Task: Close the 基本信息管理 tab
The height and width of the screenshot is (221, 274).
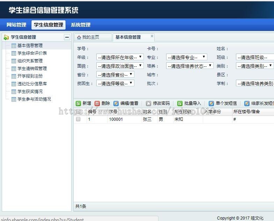Action: pyautogui.click(x=152, y=36)
